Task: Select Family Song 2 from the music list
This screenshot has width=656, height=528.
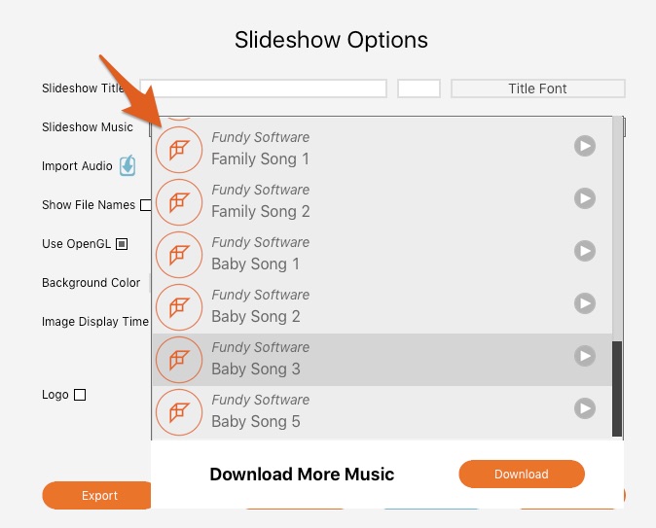Action: coord(383,202)
